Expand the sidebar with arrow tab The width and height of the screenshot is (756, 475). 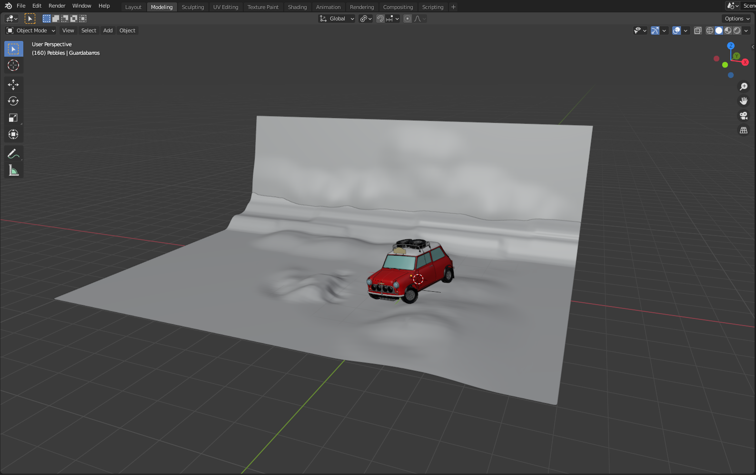(x=753, y=47)
